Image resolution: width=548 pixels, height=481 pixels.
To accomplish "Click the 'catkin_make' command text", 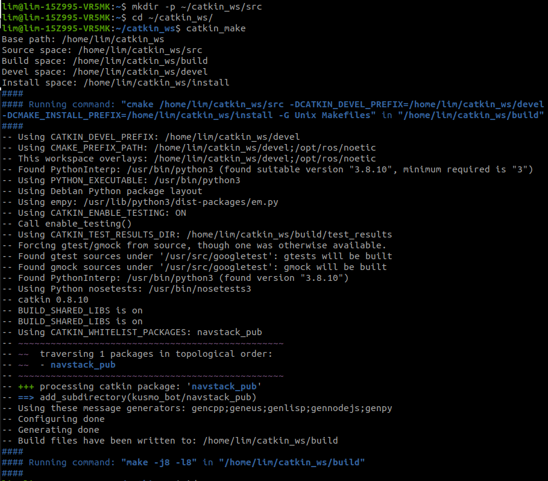I will click(216, 28).
